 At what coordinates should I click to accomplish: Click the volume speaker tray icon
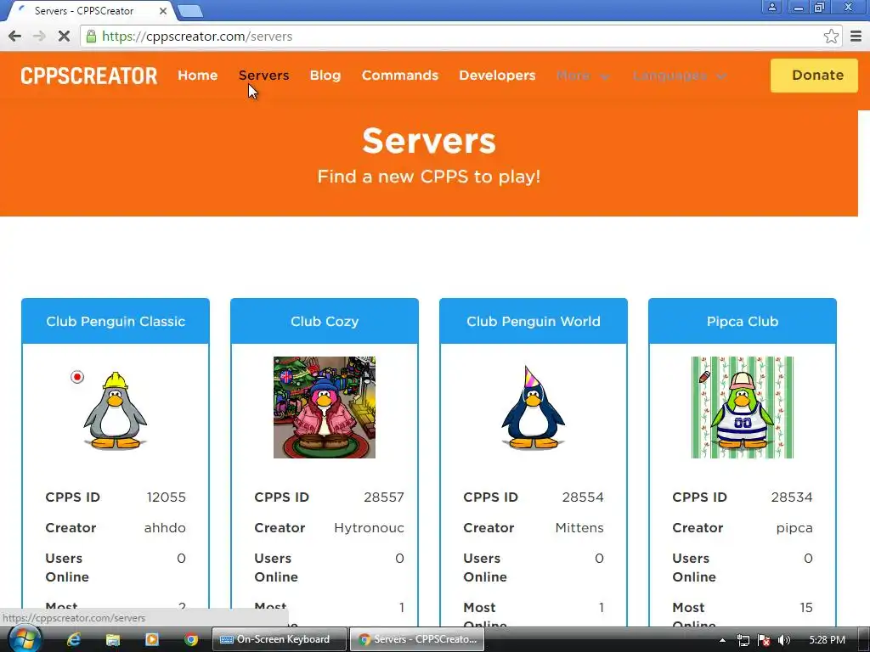(x=784, y=640)
